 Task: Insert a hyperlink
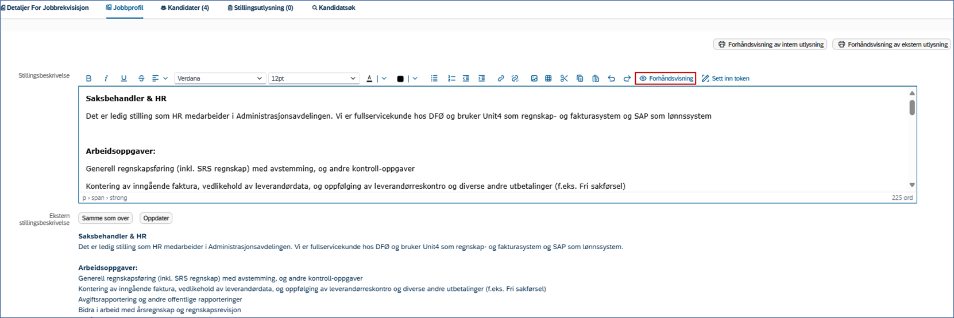pos(501,79)
